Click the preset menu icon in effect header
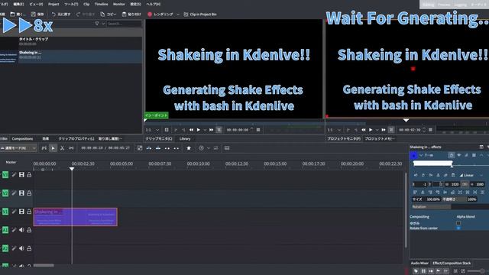The height and width of the screenshot is (275, 489). pyautogui.click(x=474, y=155)
